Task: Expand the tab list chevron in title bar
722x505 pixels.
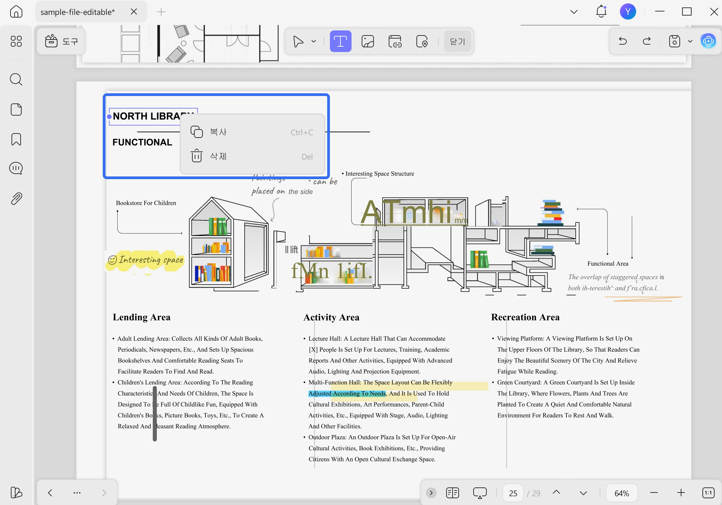Action: pos(574,12)
